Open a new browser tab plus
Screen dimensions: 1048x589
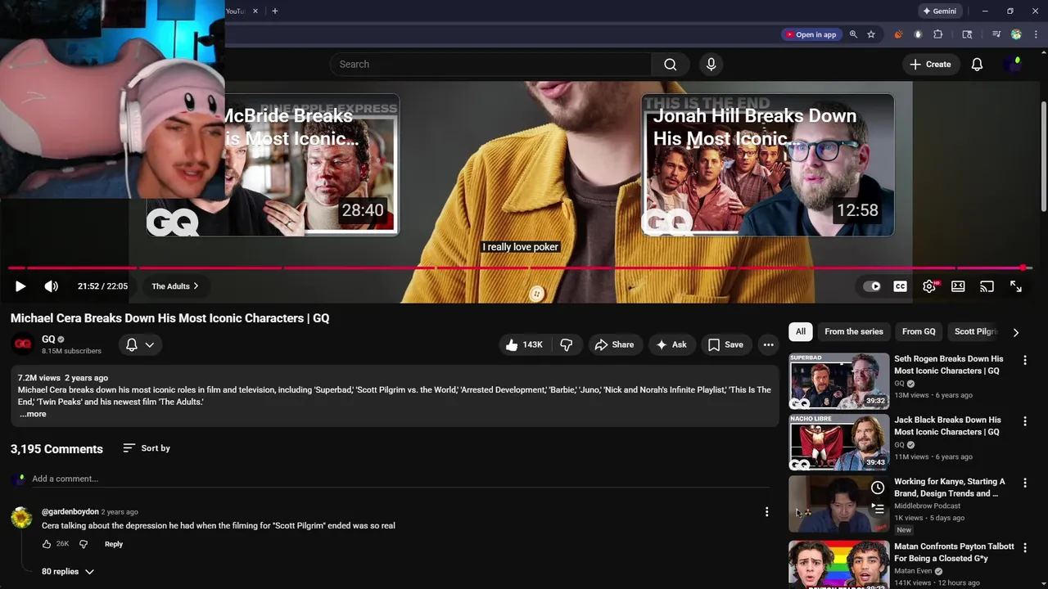pyautogui.click(x=274, y=11)
